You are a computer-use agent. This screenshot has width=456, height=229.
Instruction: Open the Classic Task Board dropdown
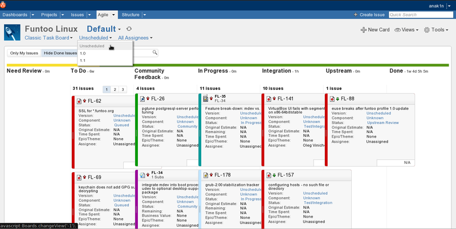point(49,38)
